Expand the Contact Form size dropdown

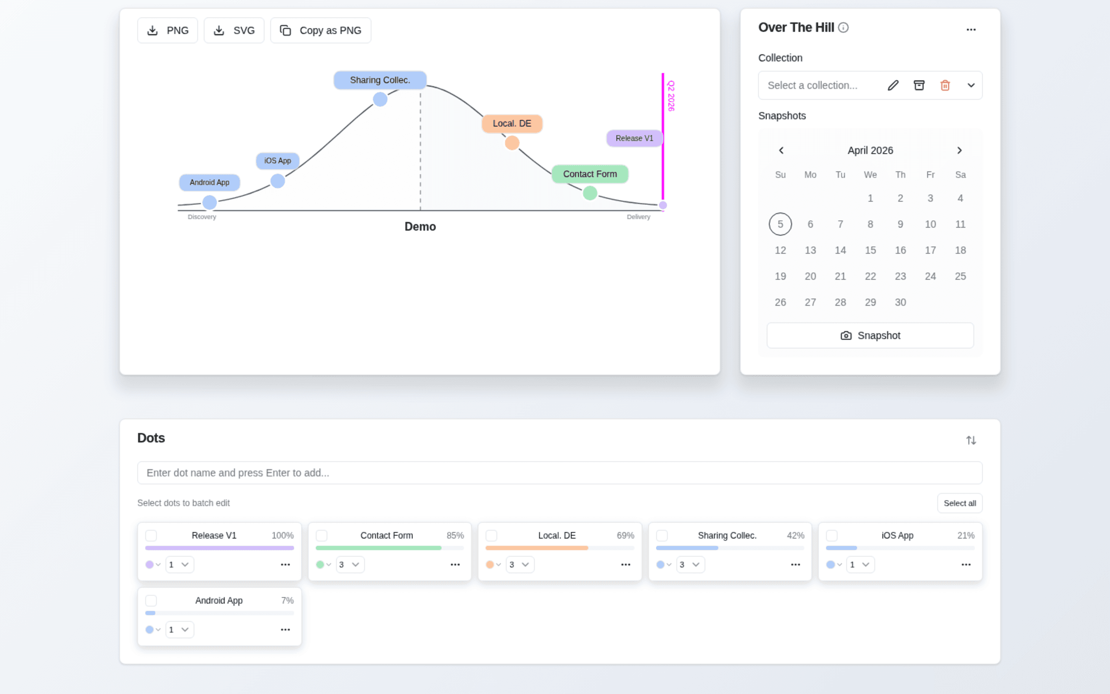tap(350, 564)
